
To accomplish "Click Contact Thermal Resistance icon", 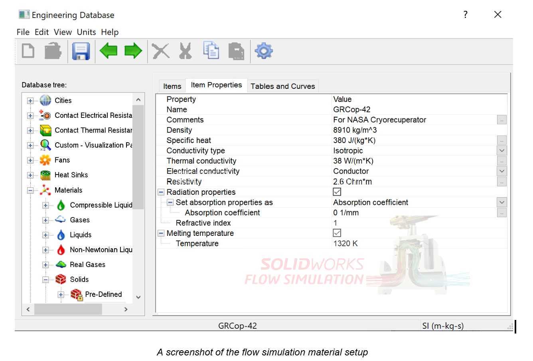I will 46,130.
